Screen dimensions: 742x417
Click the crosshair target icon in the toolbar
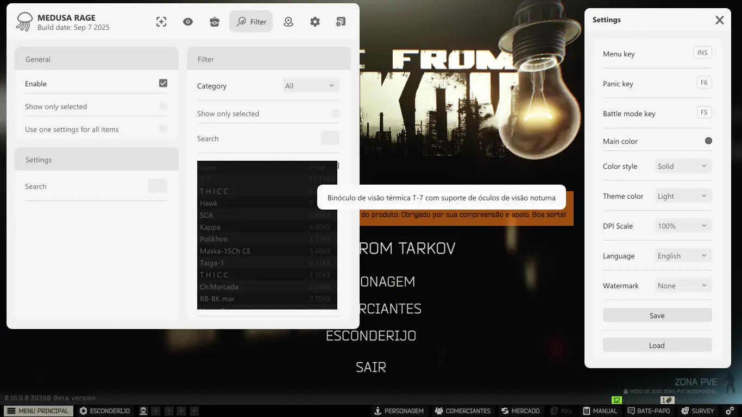pyautogui.click(x=161, y=22)
